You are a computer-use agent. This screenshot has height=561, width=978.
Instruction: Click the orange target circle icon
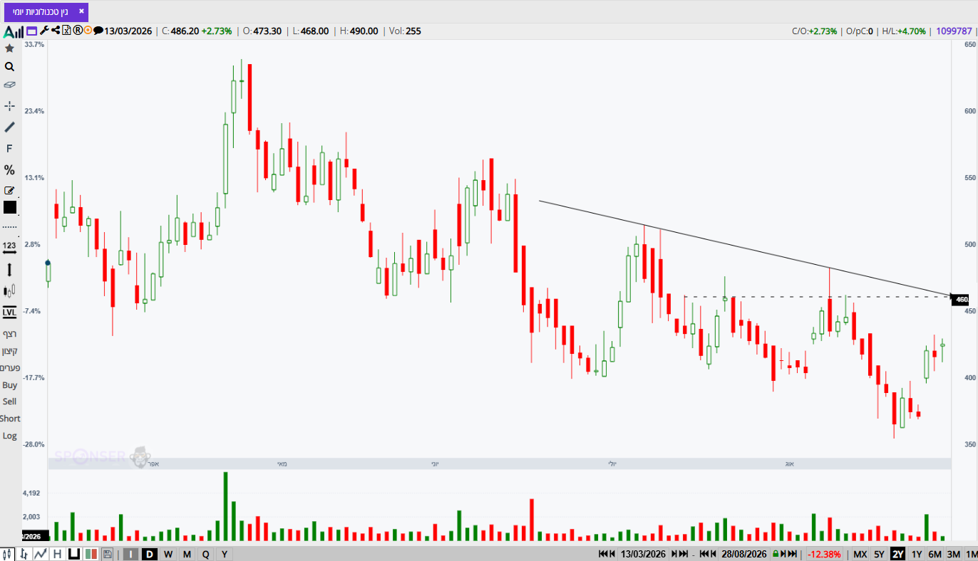[x=88, y=31]
